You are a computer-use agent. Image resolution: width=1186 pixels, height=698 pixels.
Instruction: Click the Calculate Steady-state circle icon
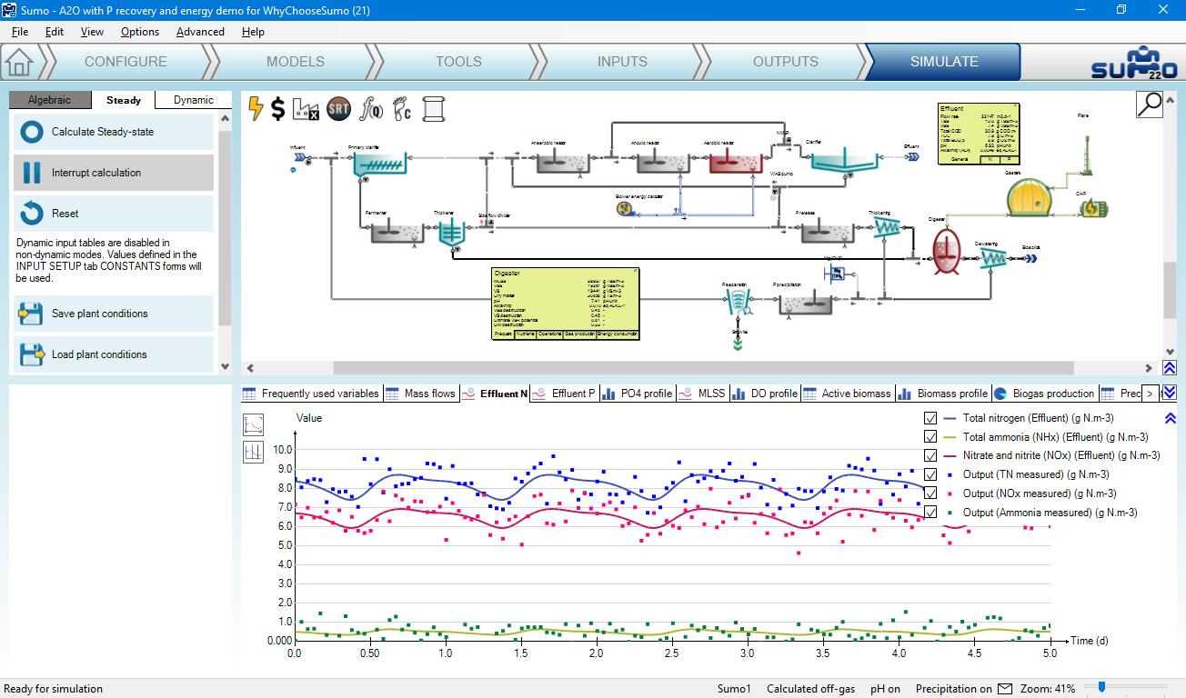click(x=32, y=132)
